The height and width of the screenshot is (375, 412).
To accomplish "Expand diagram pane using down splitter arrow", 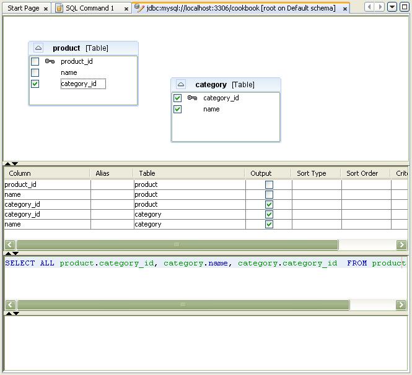I will [x=15, y=164].
